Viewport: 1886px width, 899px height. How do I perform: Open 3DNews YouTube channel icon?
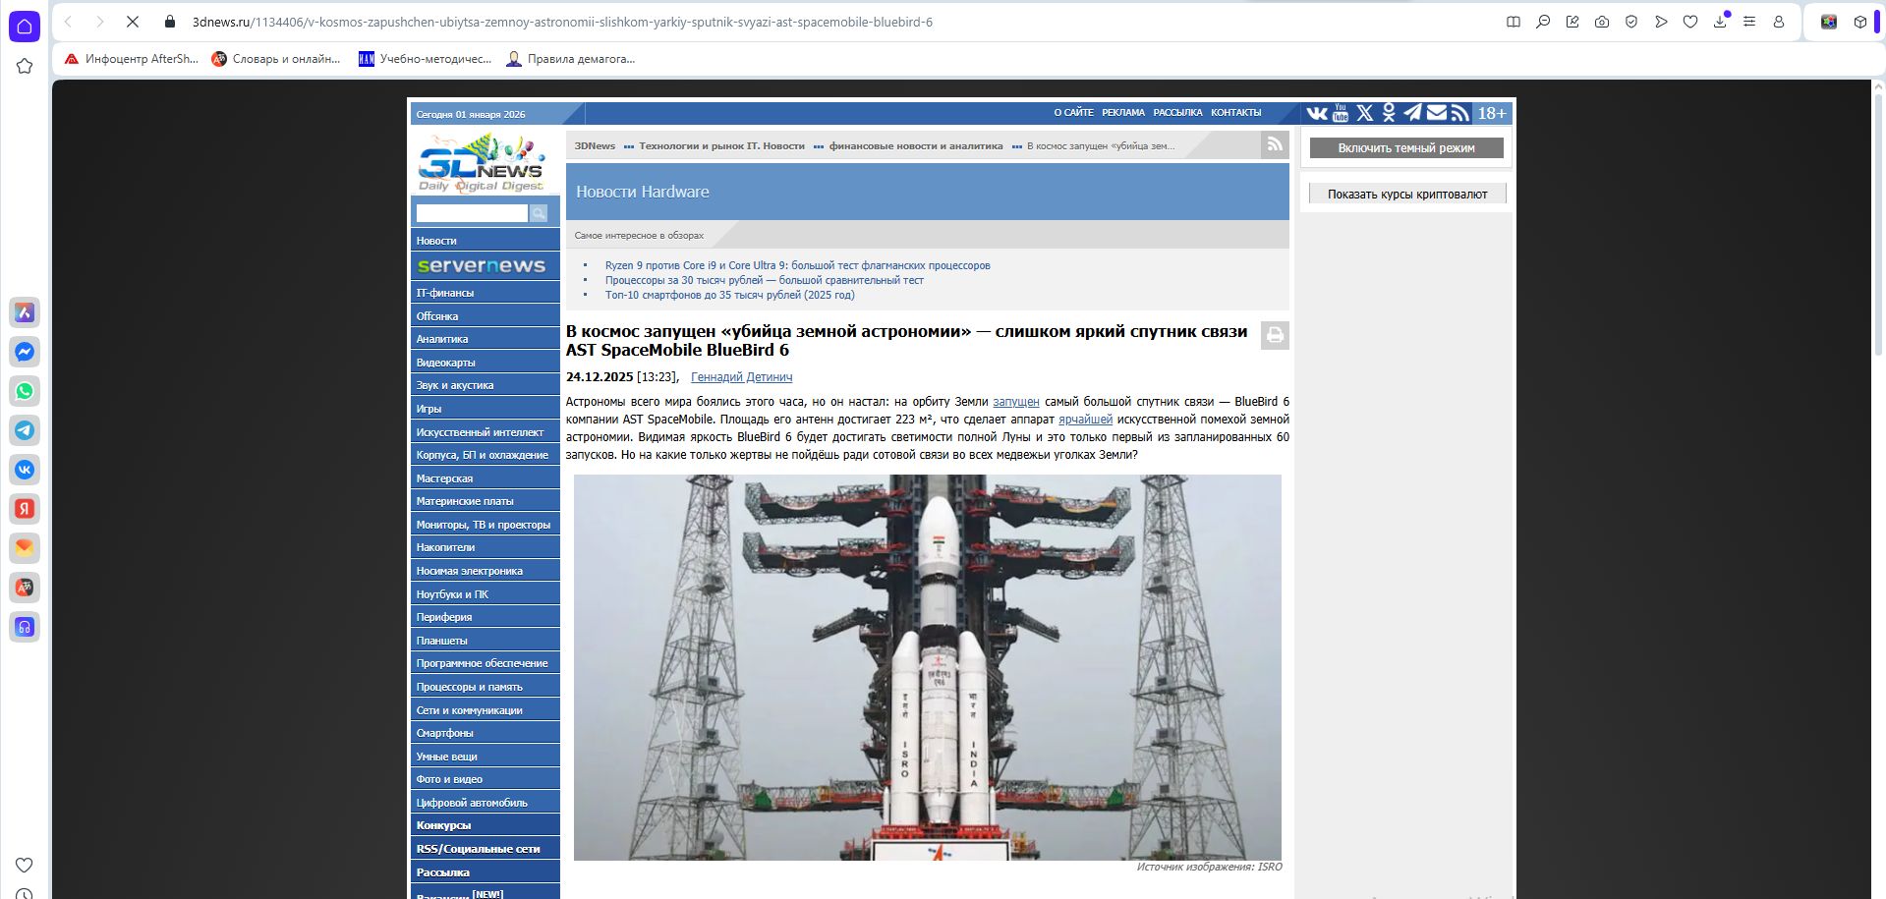pyautogui.click(x=1341, y=113)
